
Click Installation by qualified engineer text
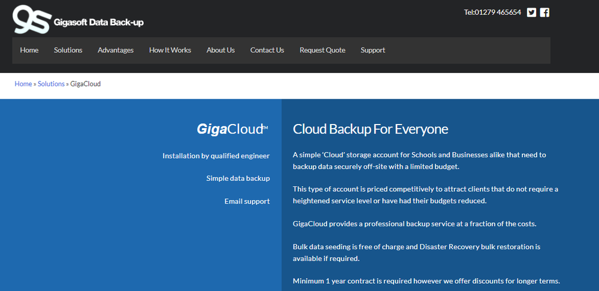point(216,156)
